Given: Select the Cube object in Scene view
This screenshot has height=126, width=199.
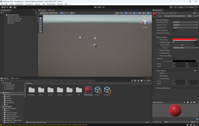Looking at the screenshot, I should coord(95,46).
